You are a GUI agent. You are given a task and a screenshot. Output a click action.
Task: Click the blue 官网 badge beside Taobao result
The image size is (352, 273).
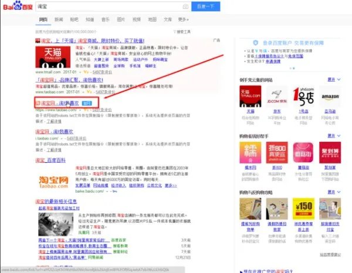[87, 103]
